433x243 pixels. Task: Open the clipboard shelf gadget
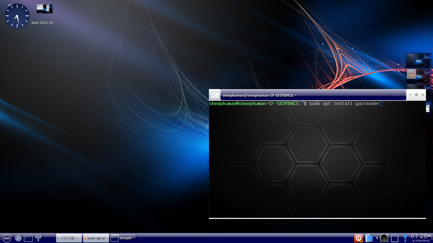point(395,238)
